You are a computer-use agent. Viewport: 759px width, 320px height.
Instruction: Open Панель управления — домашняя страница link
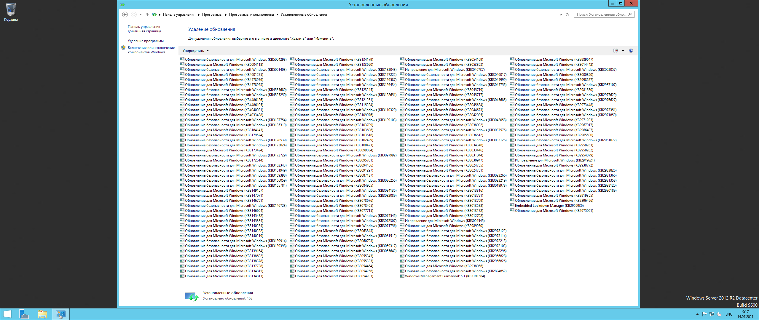(x=146, y=29)
